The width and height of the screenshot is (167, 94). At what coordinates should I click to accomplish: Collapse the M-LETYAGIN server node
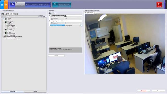pos(3,18)
